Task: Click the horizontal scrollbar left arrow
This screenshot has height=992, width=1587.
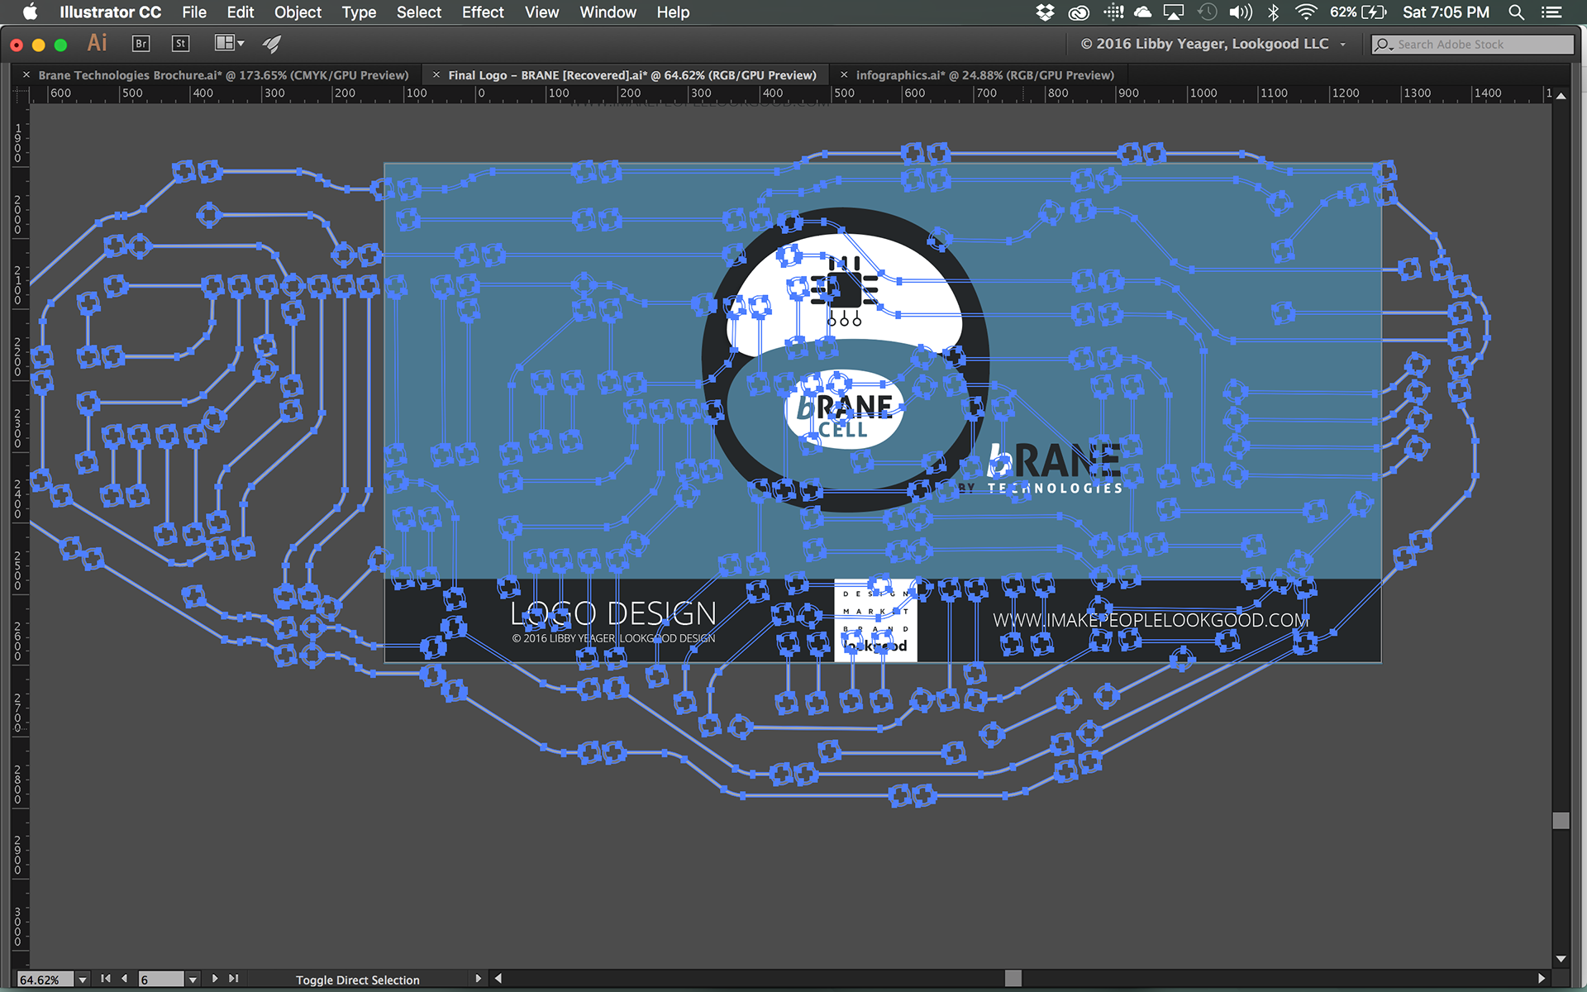Action: coord(498,979)
